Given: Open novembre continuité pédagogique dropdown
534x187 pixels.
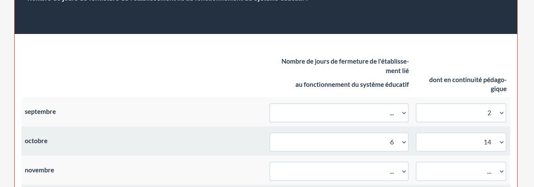Looking at the screenshot, I should [x=460, y=172].
